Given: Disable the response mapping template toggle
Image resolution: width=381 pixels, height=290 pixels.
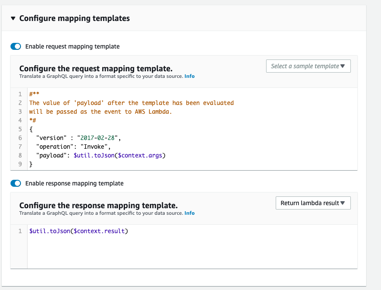Looking at the screenshot, I should click(16, 183).
